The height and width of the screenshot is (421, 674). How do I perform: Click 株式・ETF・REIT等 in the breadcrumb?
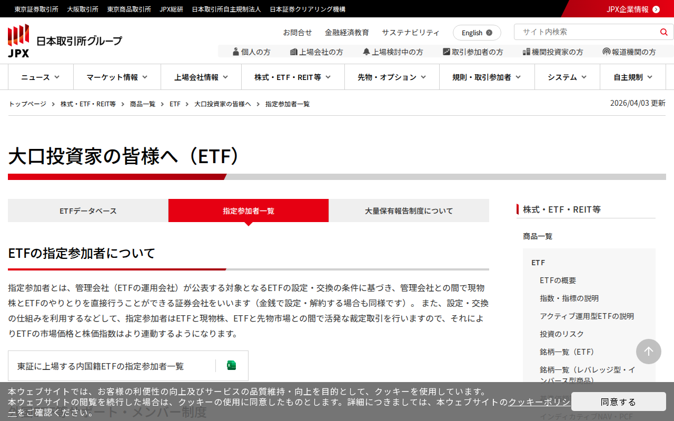tap(88, 104)
